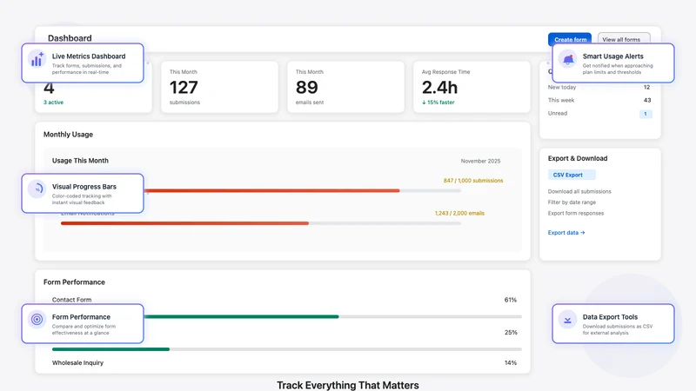Click the 'Export & Download' heading

578,158
